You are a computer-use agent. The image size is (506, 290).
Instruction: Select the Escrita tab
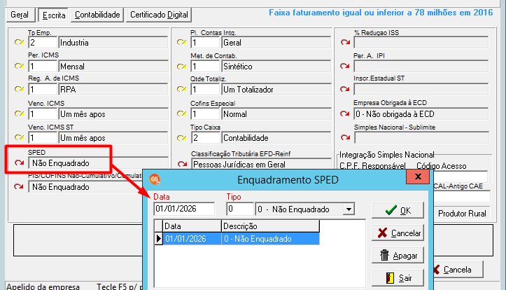point(54,15)
